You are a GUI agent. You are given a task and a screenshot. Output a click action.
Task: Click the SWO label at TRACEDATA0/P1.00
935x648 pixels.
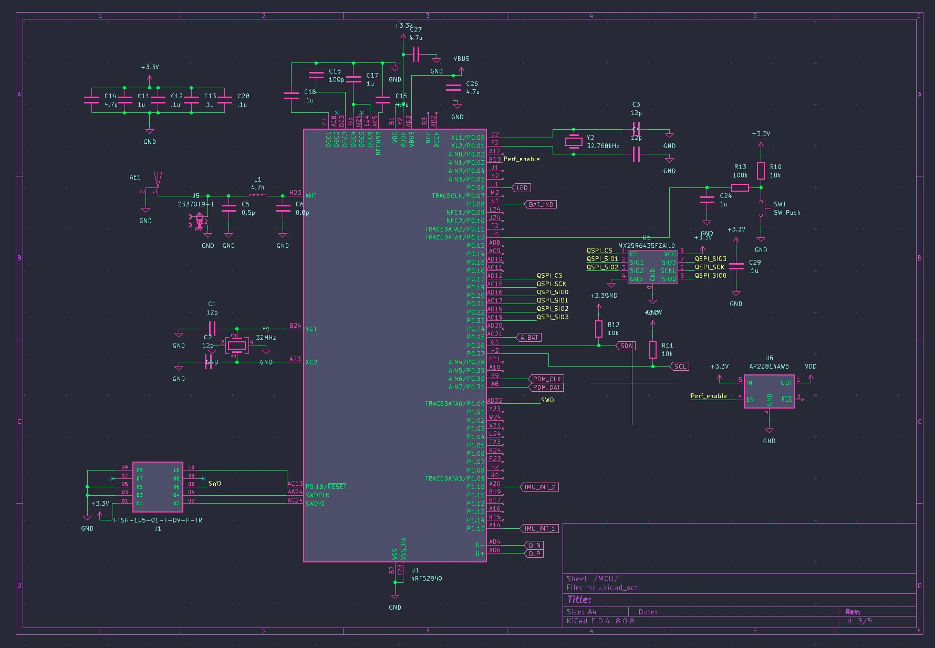tap(547, 400)
